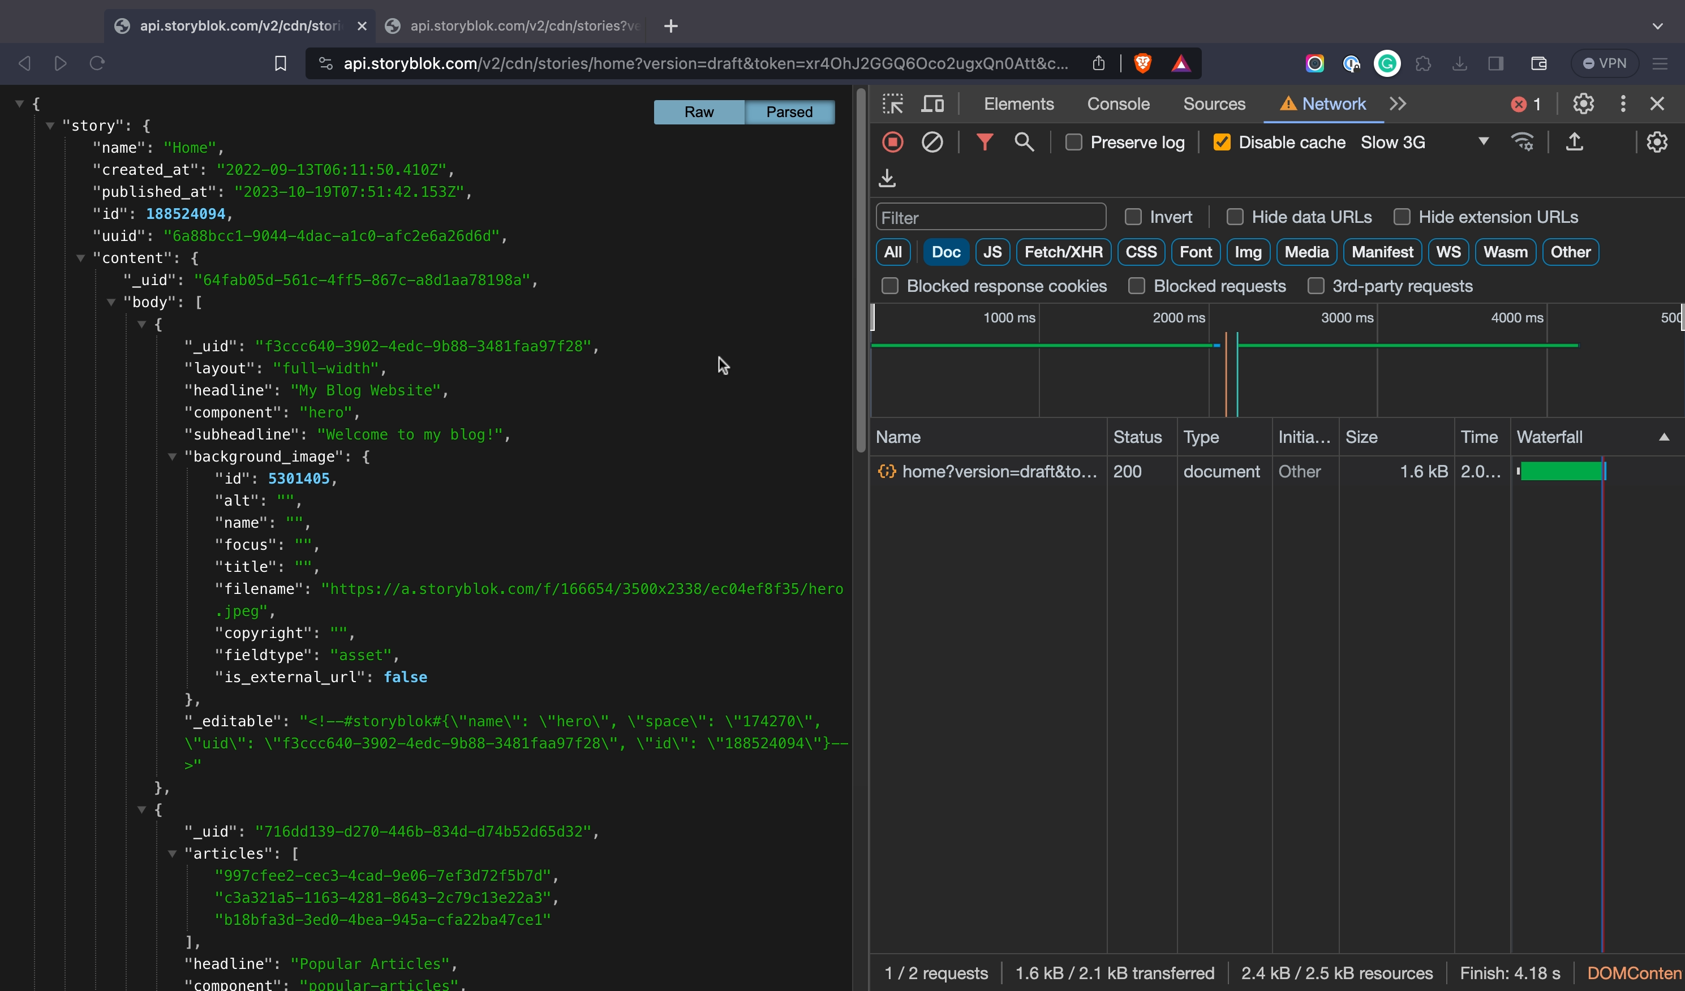
Task: Click the export HAR download icon
Action: 887,178
